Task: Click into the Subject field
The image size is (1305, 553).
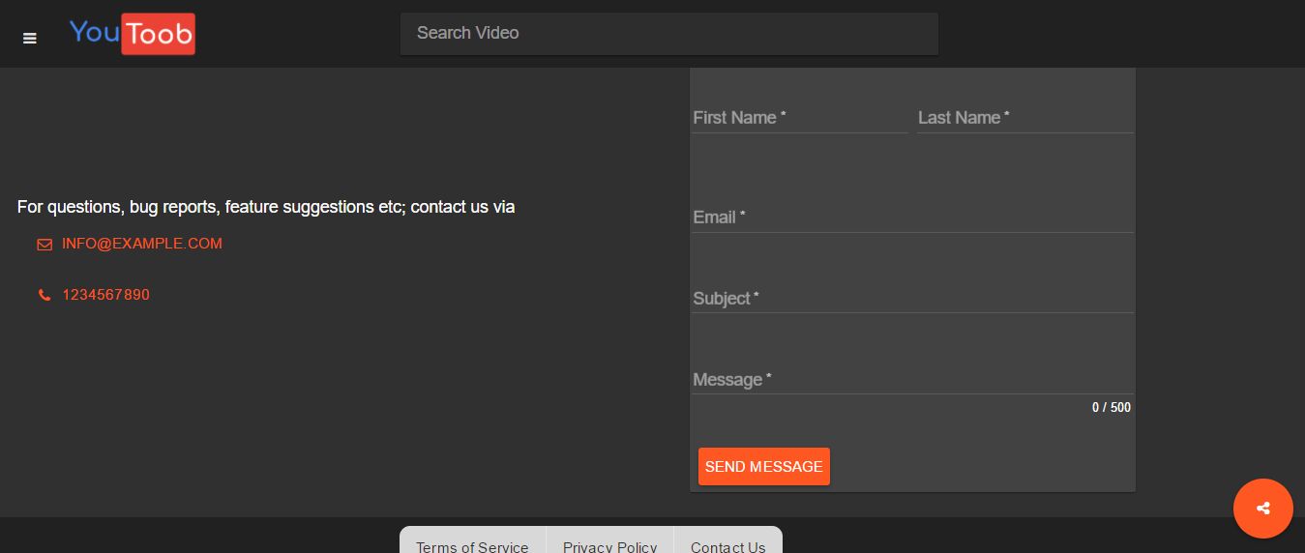Action: tap(912, 299)
